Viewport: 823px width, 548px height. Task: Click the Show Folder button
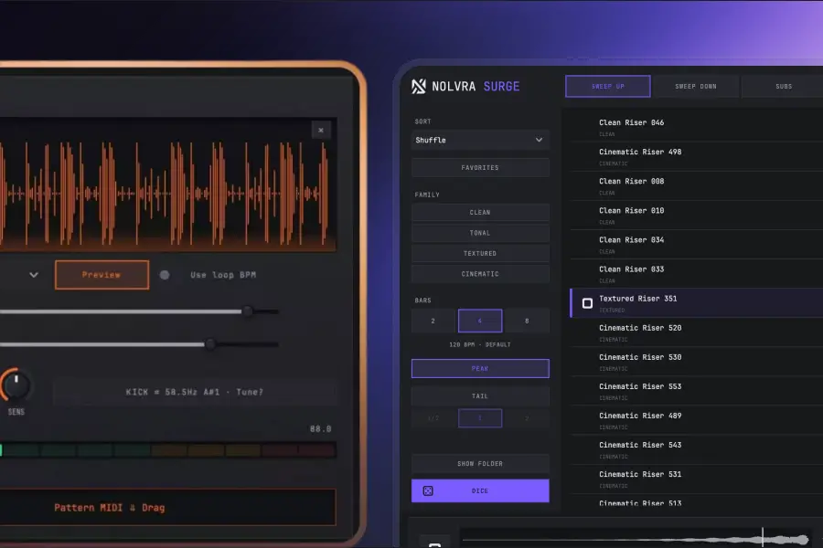point(480,464)
